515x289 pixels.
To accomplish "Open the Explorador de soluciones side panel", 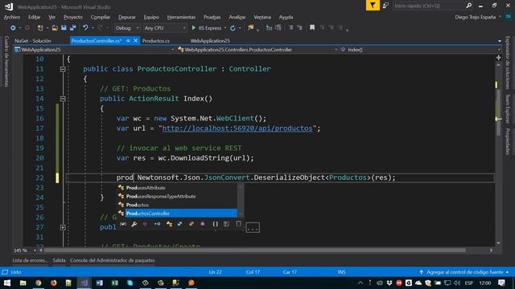I will [x=508, y=63].
